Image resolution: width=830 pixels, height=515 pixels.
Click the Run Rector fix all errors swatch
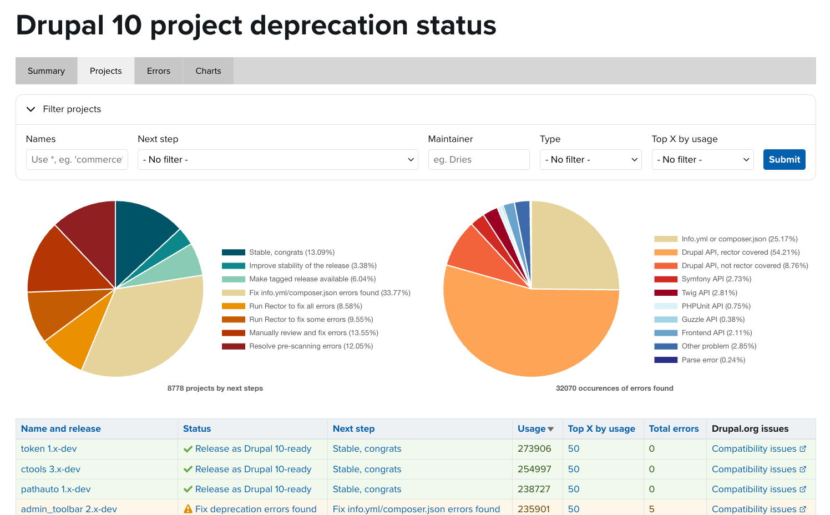(x=234, y=306)
